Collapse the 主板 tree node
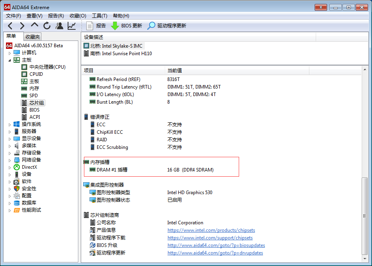 pyautogui.click(x=10, y=60)
